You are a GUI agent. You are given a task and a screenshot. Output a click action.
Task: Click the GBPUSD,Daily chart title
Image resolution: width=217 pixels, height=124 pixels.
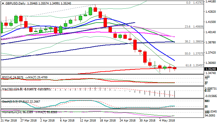click(x=12, y=2)
